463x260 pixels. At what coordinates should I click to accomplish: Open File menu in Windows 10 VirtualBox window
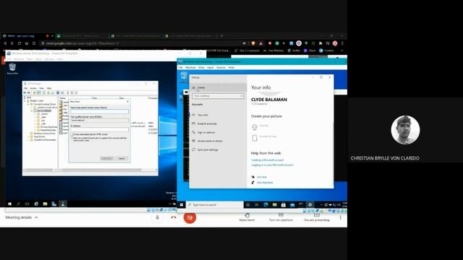pos(180,67)
